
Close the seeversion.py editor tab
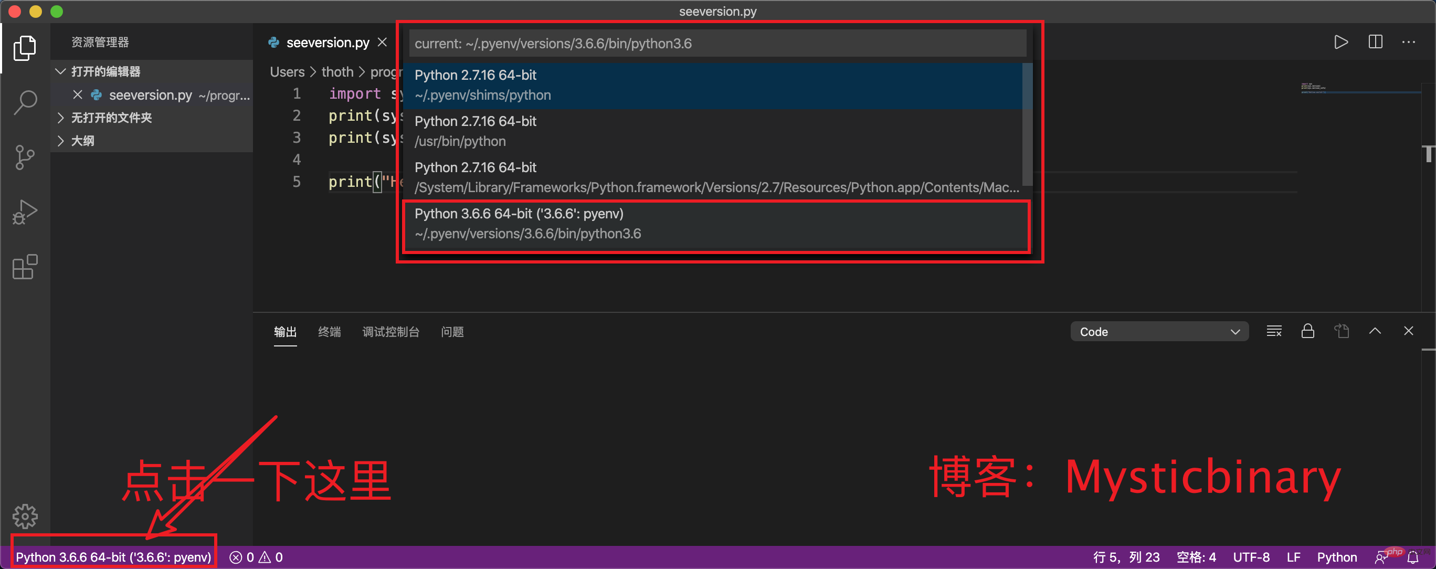(x=382, y=43)
